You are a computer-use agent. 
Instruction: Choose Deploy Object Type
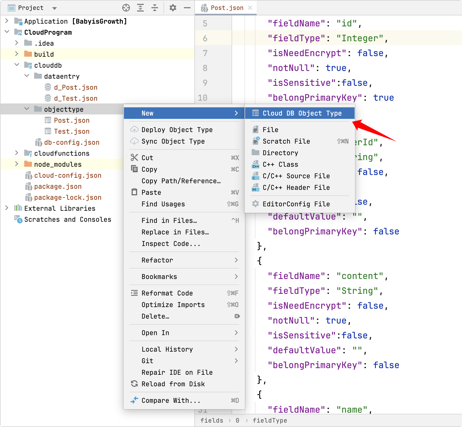pos(184,130)
